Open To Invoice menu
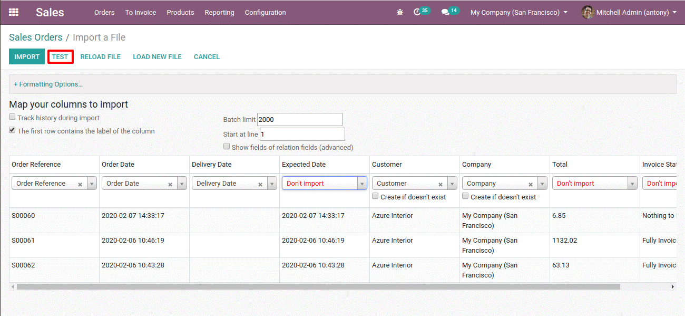 pyautogui.click(x=141, y=12)
